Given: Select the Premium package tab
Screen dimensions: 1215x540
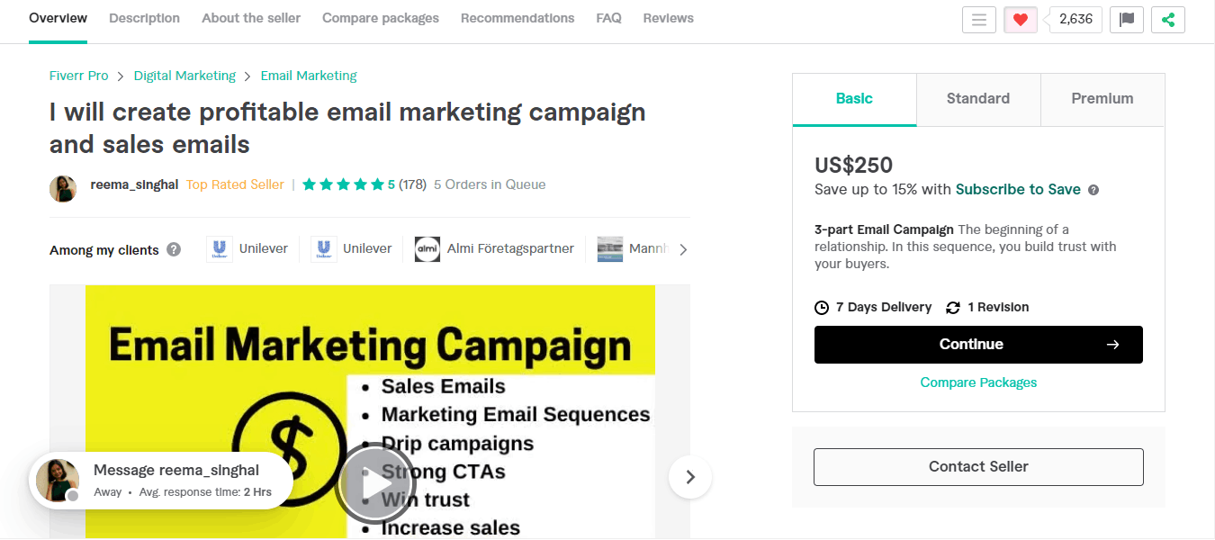Looking at the screenshot, I should point(1102,99).
